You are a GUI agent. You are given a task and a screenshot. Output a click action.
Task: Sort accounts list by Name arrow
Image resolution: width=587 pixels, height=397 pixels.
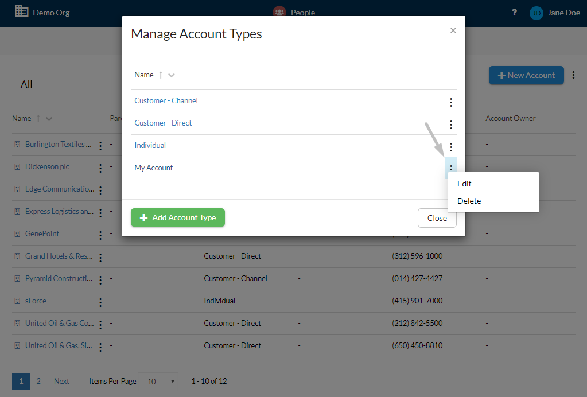click(38, 119)
